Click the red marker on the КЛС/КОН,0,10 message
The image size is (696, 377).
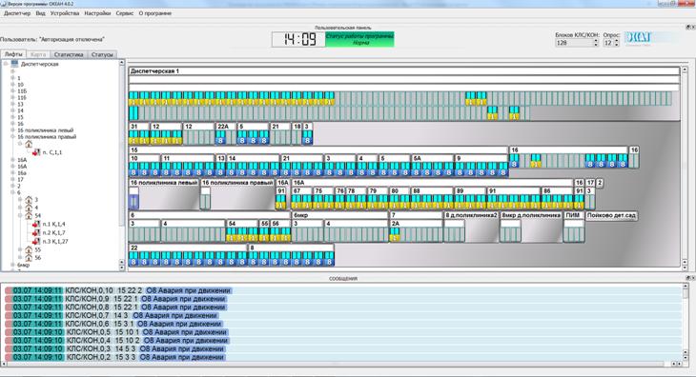coord(9,290)
